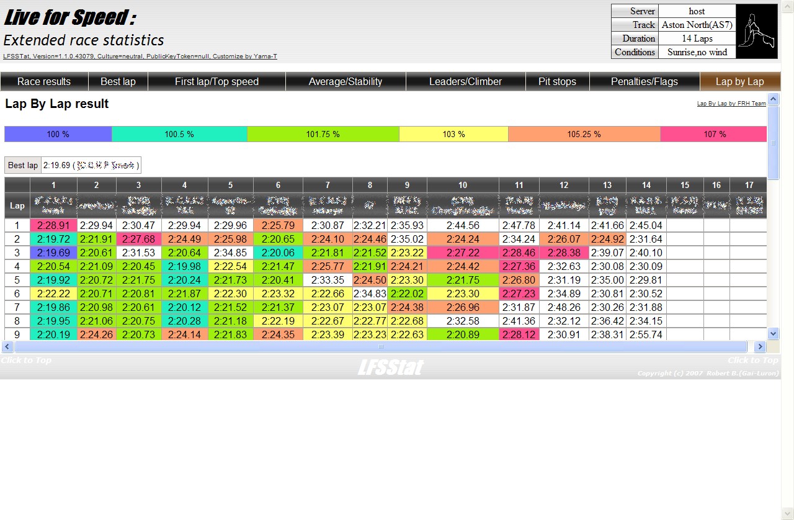Click the orange lap time 2:25.79

pyautogui.click(x=278, y=225)
